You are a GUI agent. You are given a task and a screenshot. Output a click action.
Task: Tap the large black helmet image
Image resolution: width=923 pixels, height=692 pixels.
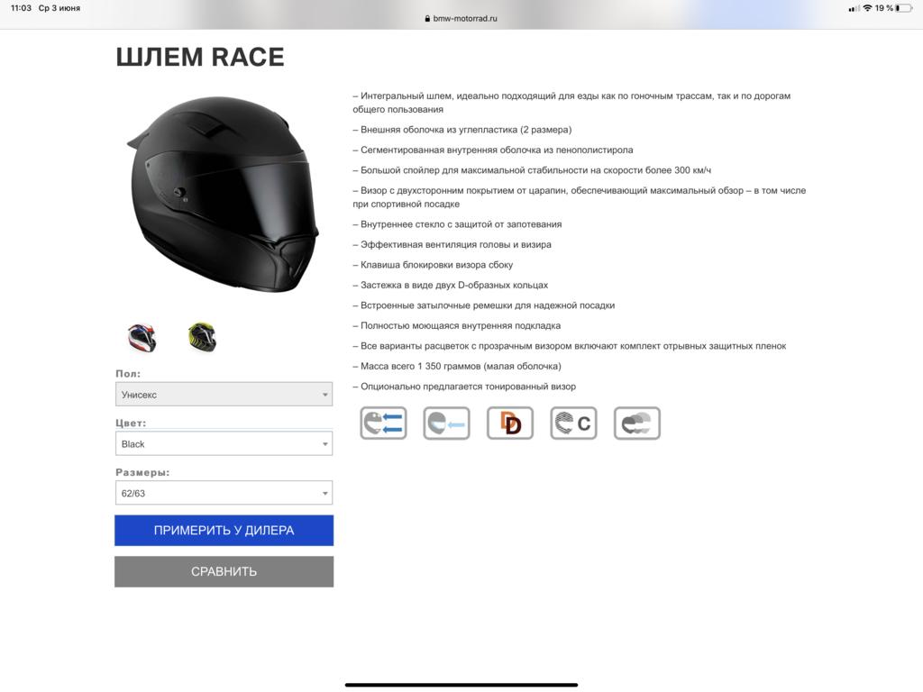pos(223,195)
